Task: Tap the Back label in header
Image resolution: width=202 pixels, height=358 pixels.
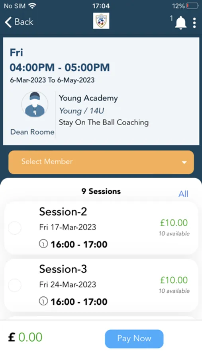Action: pyautogui.click(x=24, y=22)
